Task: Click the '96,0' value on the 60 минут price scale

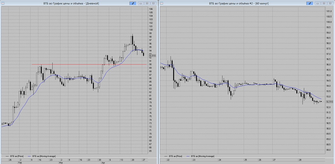Action: point(329,64)
